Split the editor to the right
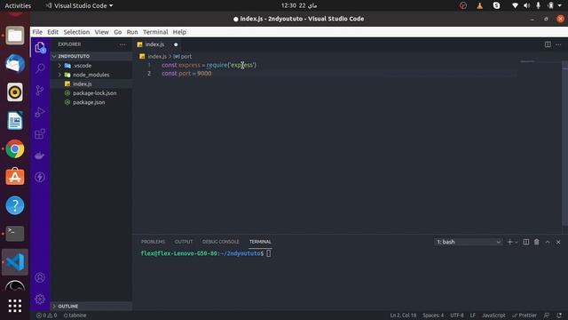This screenshot has height=320, width=568. (x=548, y=44)
